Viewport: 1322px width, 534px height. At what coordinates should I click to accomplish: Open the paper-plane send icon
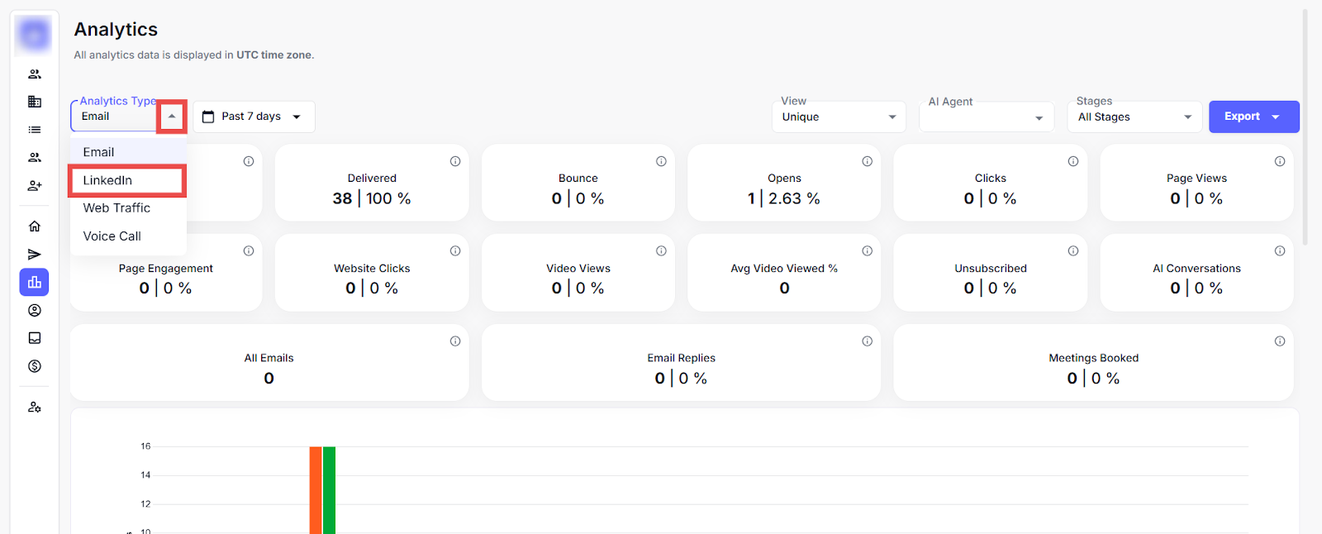pyautogui.click(x=35, y=255)
